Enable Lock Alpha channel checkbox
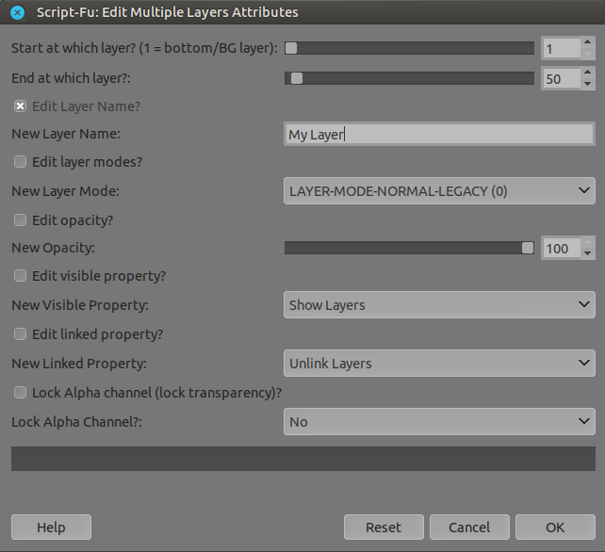The image size is (605, 552). point(20,393)
